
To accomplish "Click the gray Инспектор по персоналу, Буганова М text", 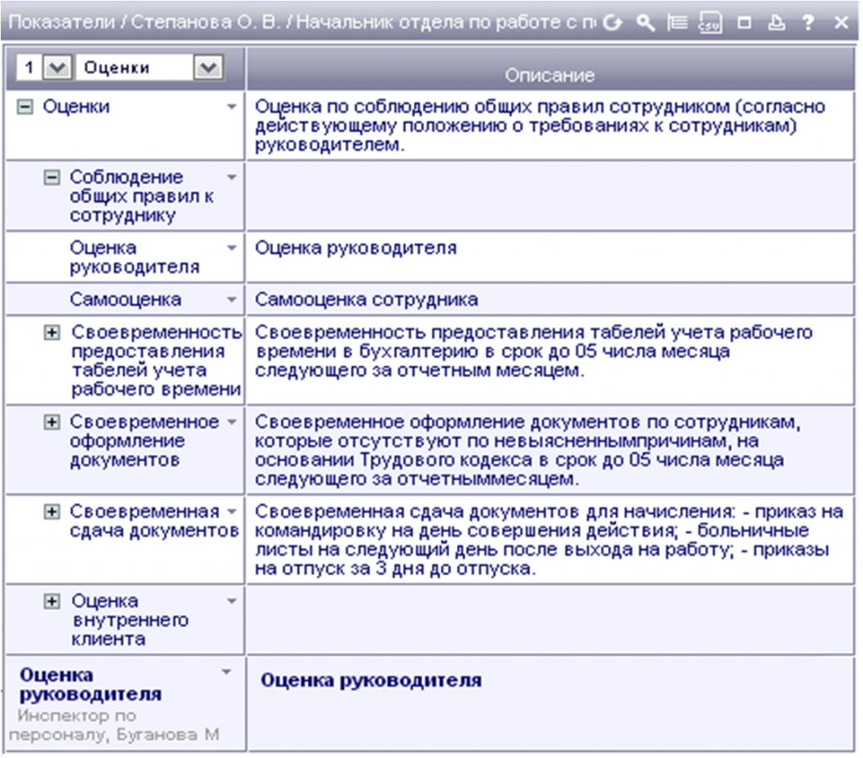I will click(x=115, y=725).
